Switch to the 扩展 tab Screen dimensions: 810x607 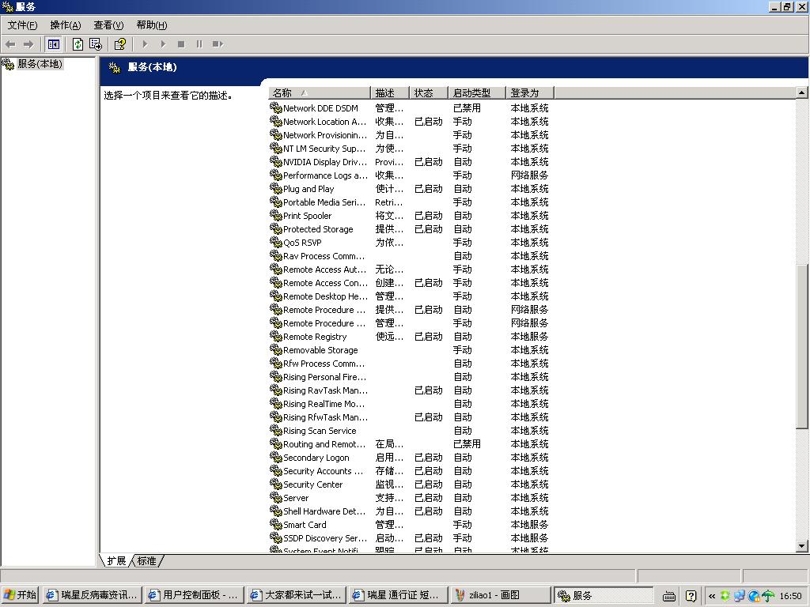coord(116,560)
